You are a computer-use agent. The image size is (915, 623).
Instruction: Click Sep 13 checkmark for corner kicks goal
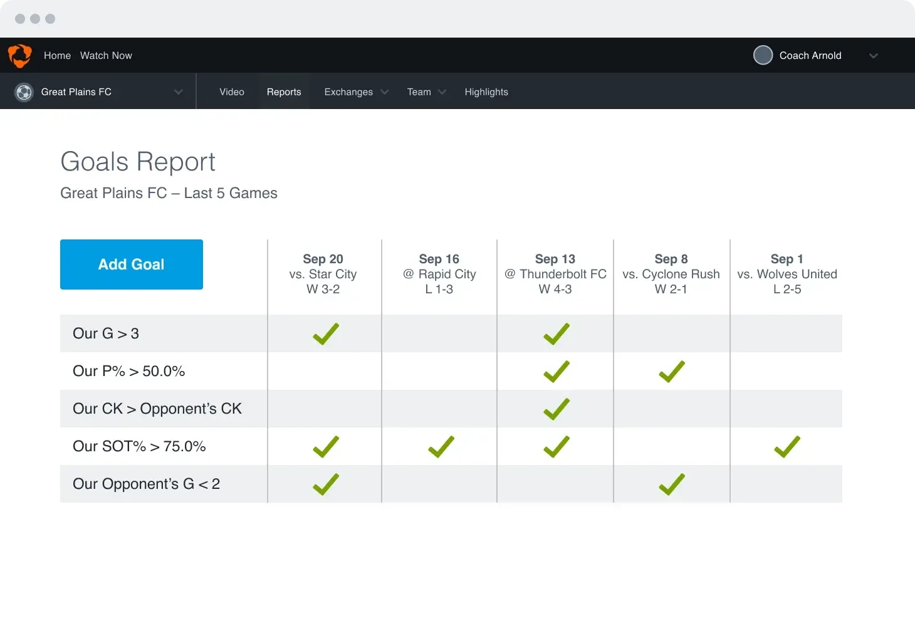[556, 409]
